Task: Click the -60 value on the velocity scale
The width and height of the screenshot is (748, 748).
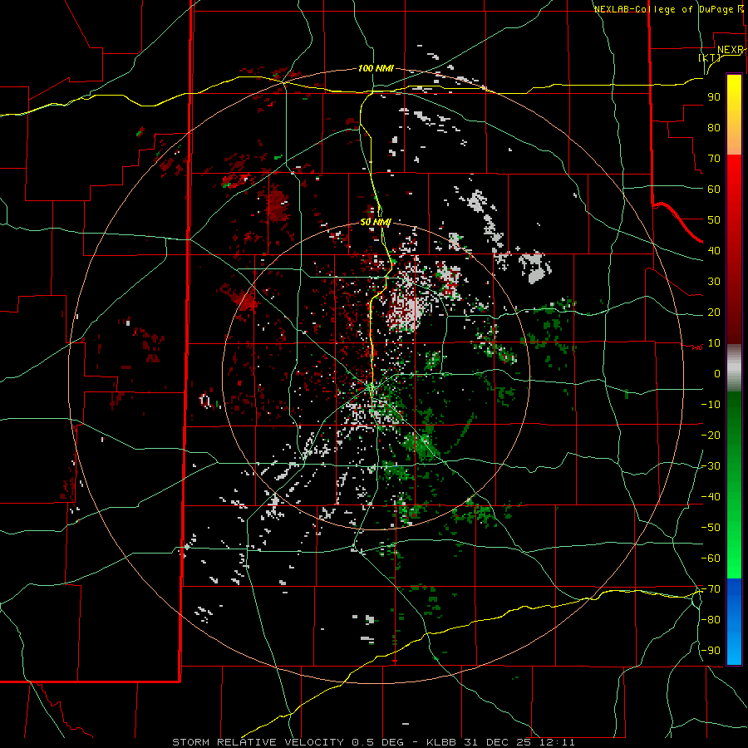Action: click(x=711, y=559)
